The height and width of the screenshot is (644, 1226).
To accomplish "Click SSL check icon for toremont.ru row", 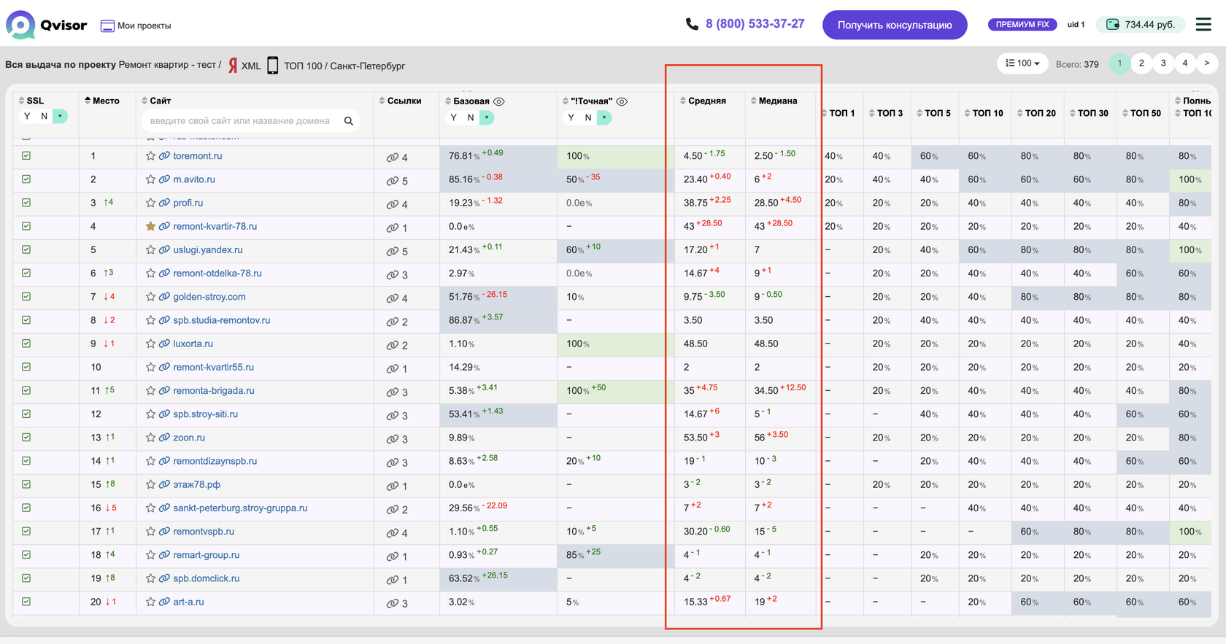I will click(x=26, y=155).
